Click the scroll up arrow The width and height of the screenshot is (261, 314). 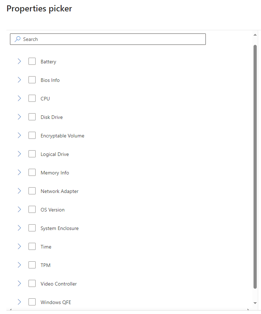pyautogui.click(x=255, y=35)
